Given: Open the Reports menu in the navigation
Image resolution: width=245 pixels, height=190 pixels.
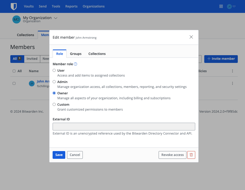Looking at the screenshot, I should tap(71, 6).
